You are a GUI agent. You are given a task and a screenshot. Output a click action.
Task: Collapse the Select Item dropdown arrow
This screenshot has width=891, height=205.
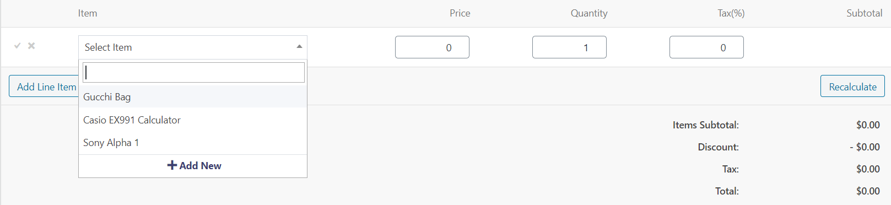tap(299, 47)
